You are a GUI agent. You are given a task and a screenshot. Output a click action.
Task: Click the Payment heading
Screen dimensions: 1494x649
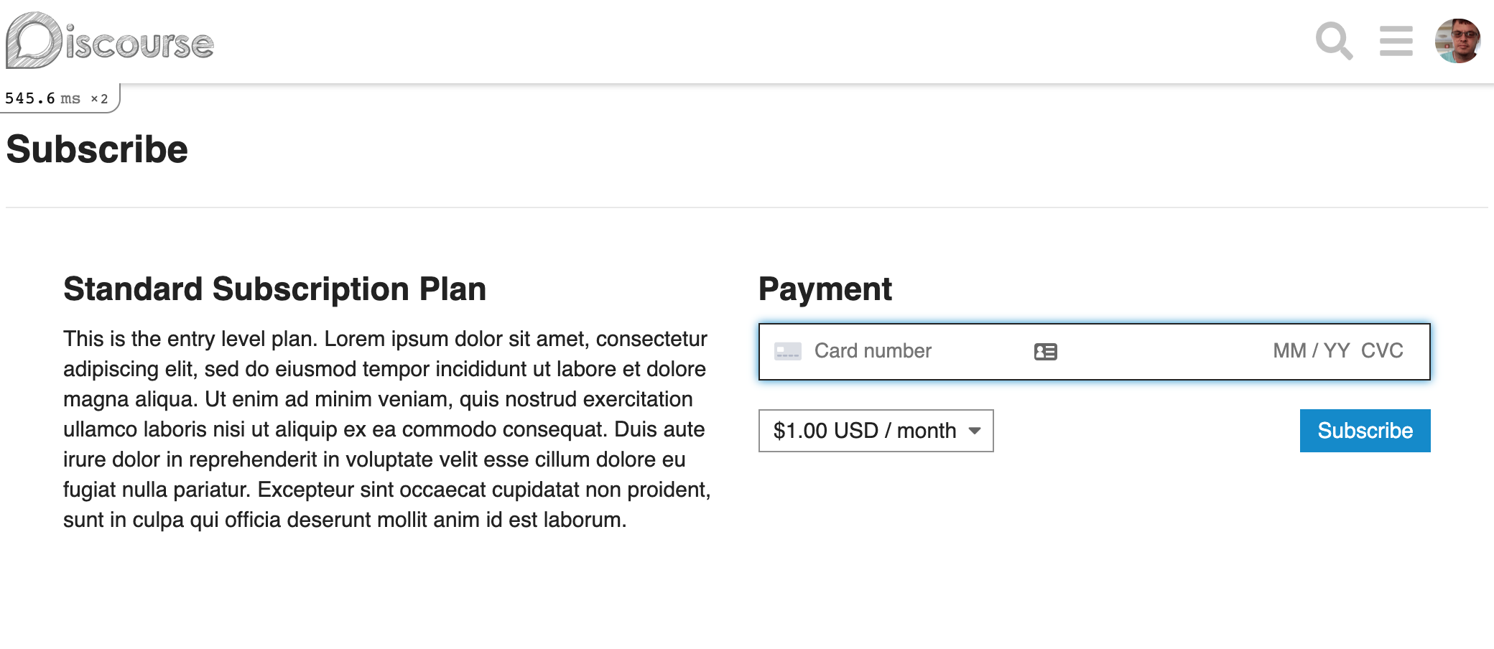pos(825,289)
